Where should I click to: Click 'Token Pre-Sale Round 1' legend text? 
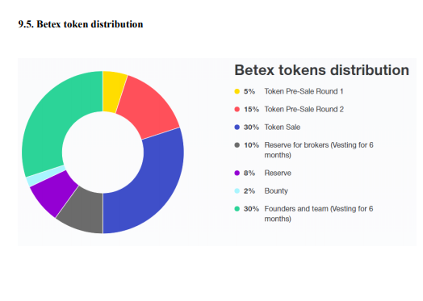point(304,91)
